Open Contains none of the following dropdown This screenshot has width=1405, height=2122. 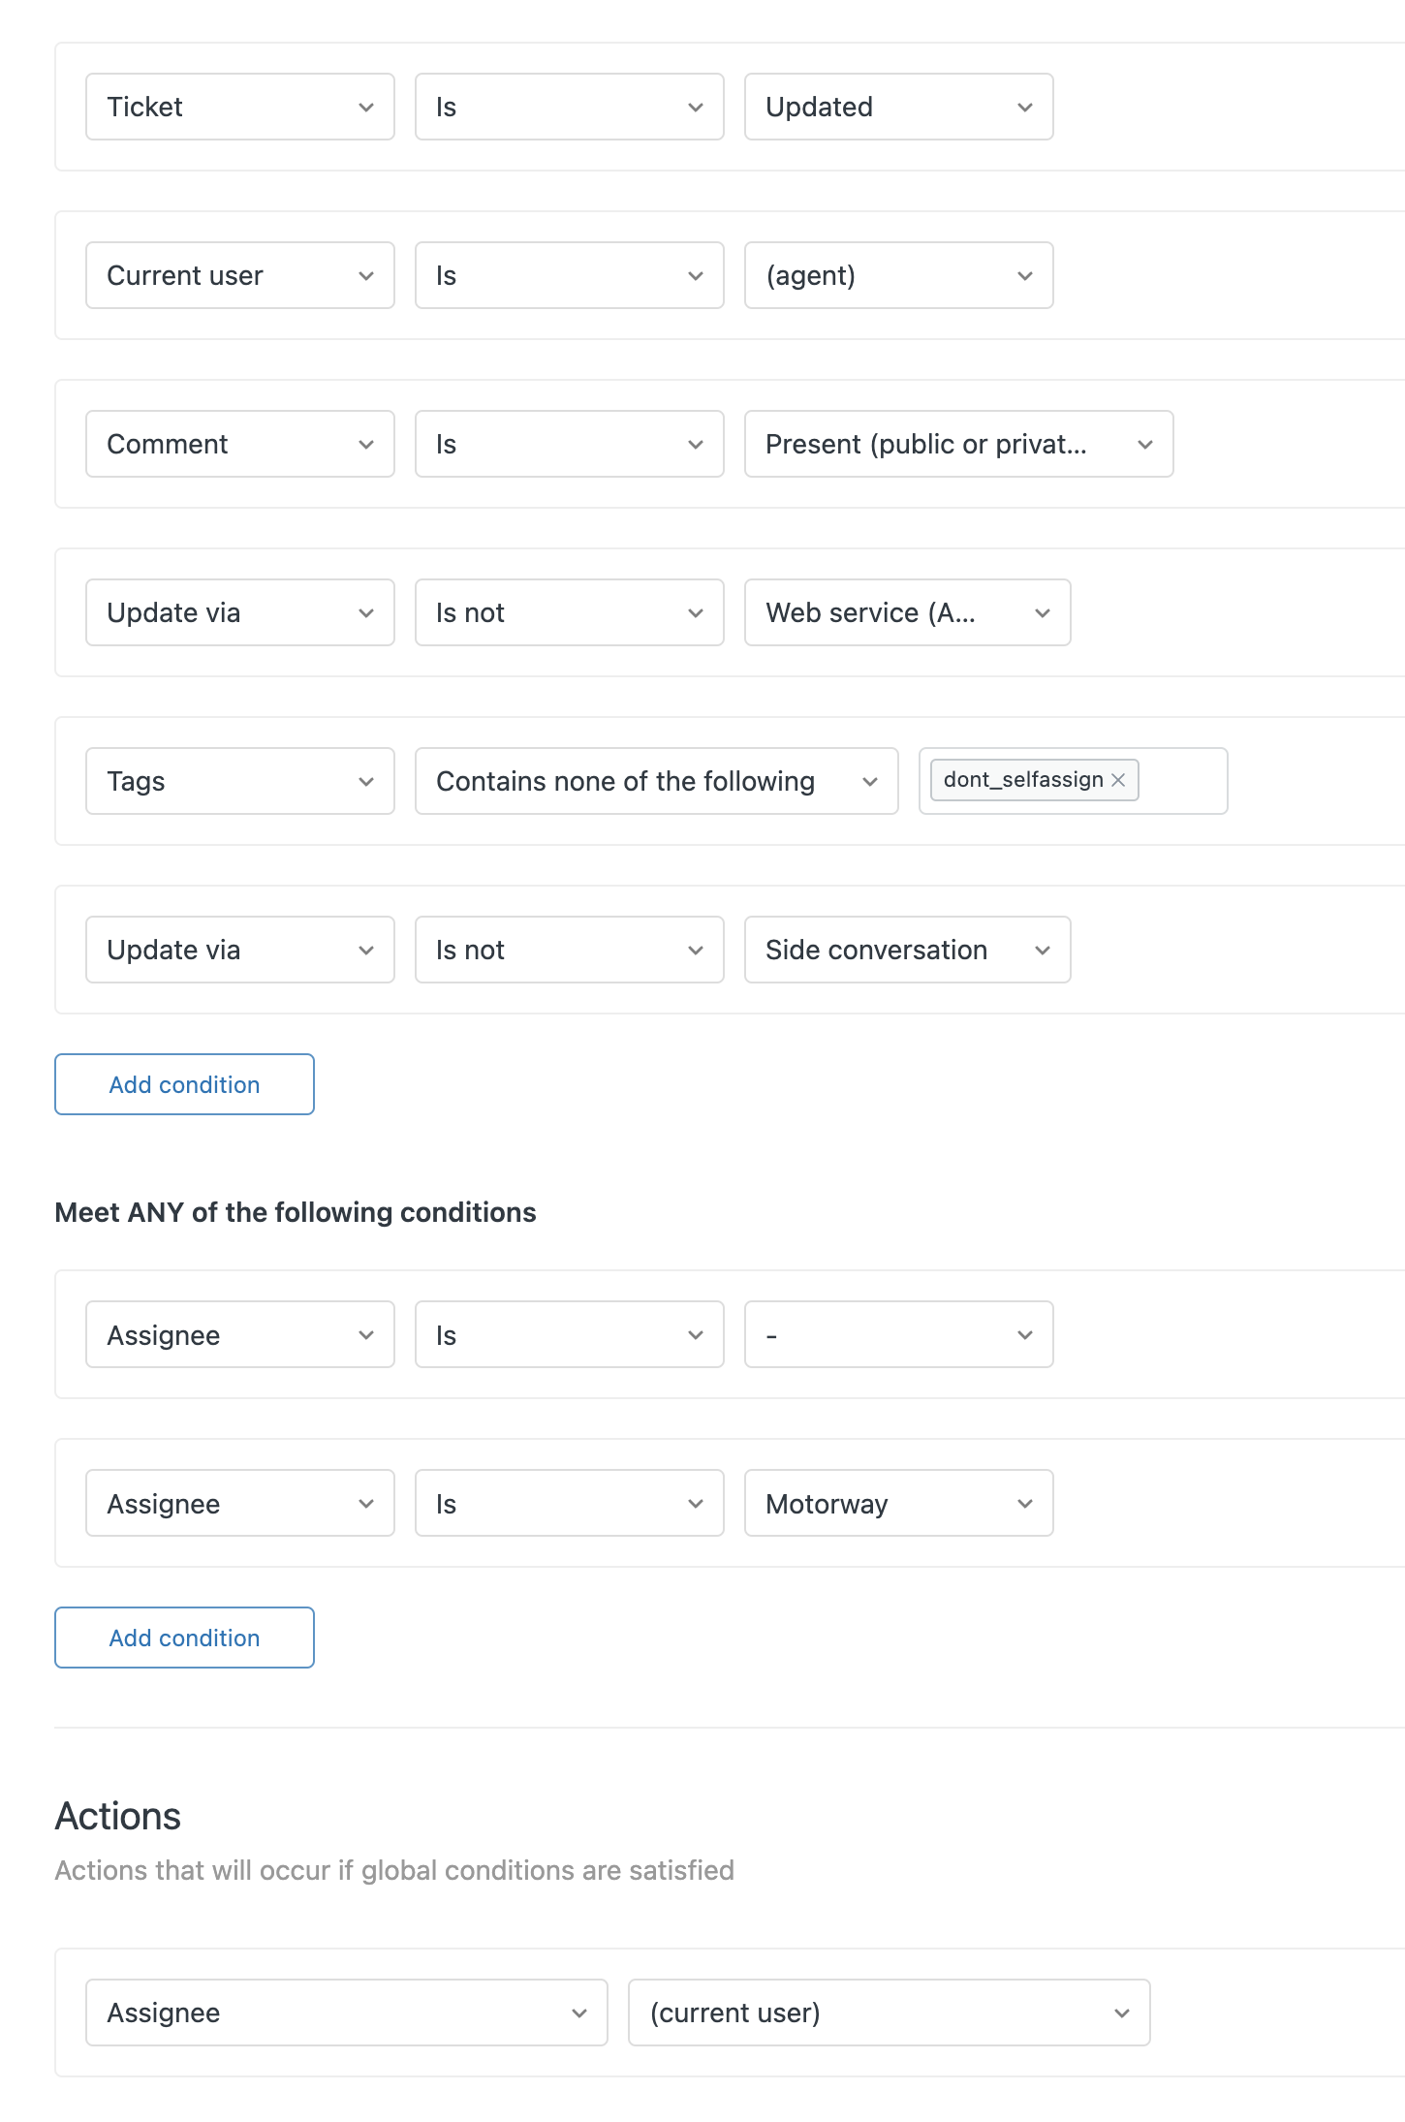[656, 781]
